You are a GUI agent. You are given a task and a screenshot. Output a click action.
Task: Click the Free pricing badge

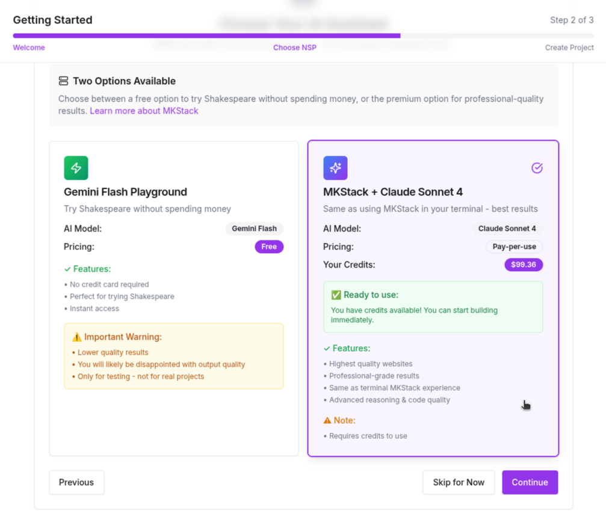[x=269, y=246]
